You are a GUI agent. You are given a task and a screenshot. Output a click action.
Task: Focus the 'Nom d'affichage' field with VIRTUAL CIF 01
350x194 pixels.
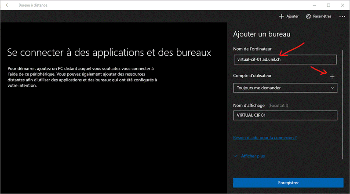click(x=281, y=116)
